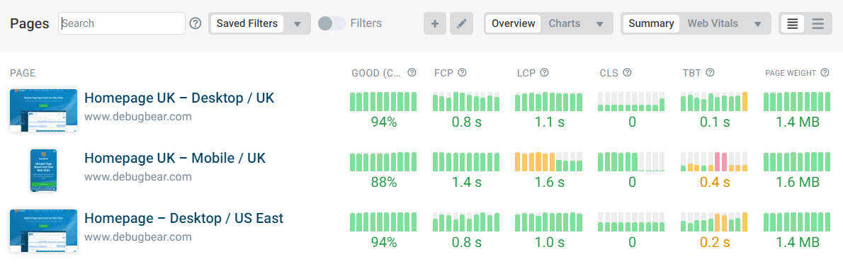
Task: Click the 94% score for Homepage UK Desktop
Action: pyautogui.click(x=383, y=122)
